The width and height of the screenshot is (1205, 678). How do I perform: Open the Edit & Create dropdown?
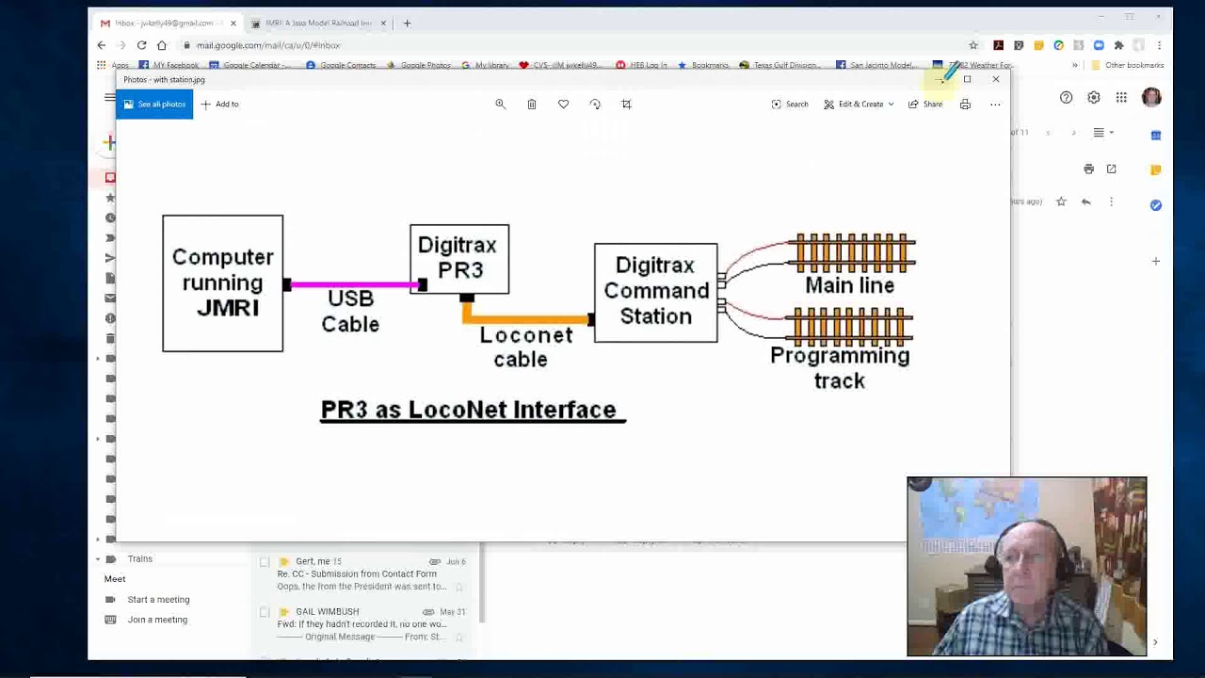(859, 104)
